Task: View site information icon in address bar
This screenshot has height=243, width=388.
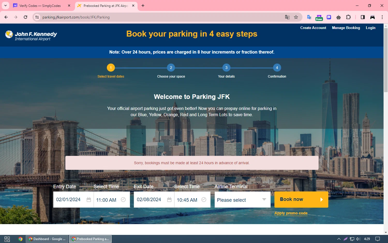Action: [x=37, y=17]
